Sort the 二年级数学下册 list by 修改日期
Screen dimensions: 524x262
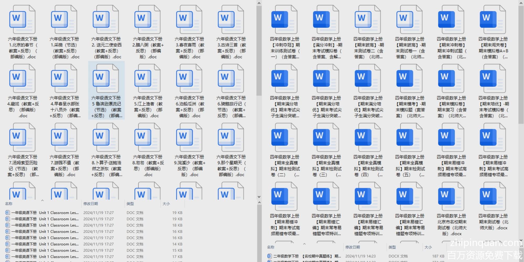coord(352,247)
